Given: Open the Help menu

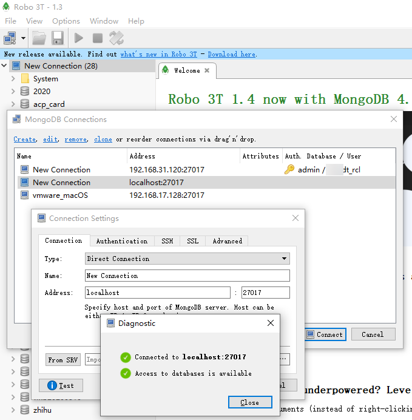Looking at the screenshot, I should point(136,21).
